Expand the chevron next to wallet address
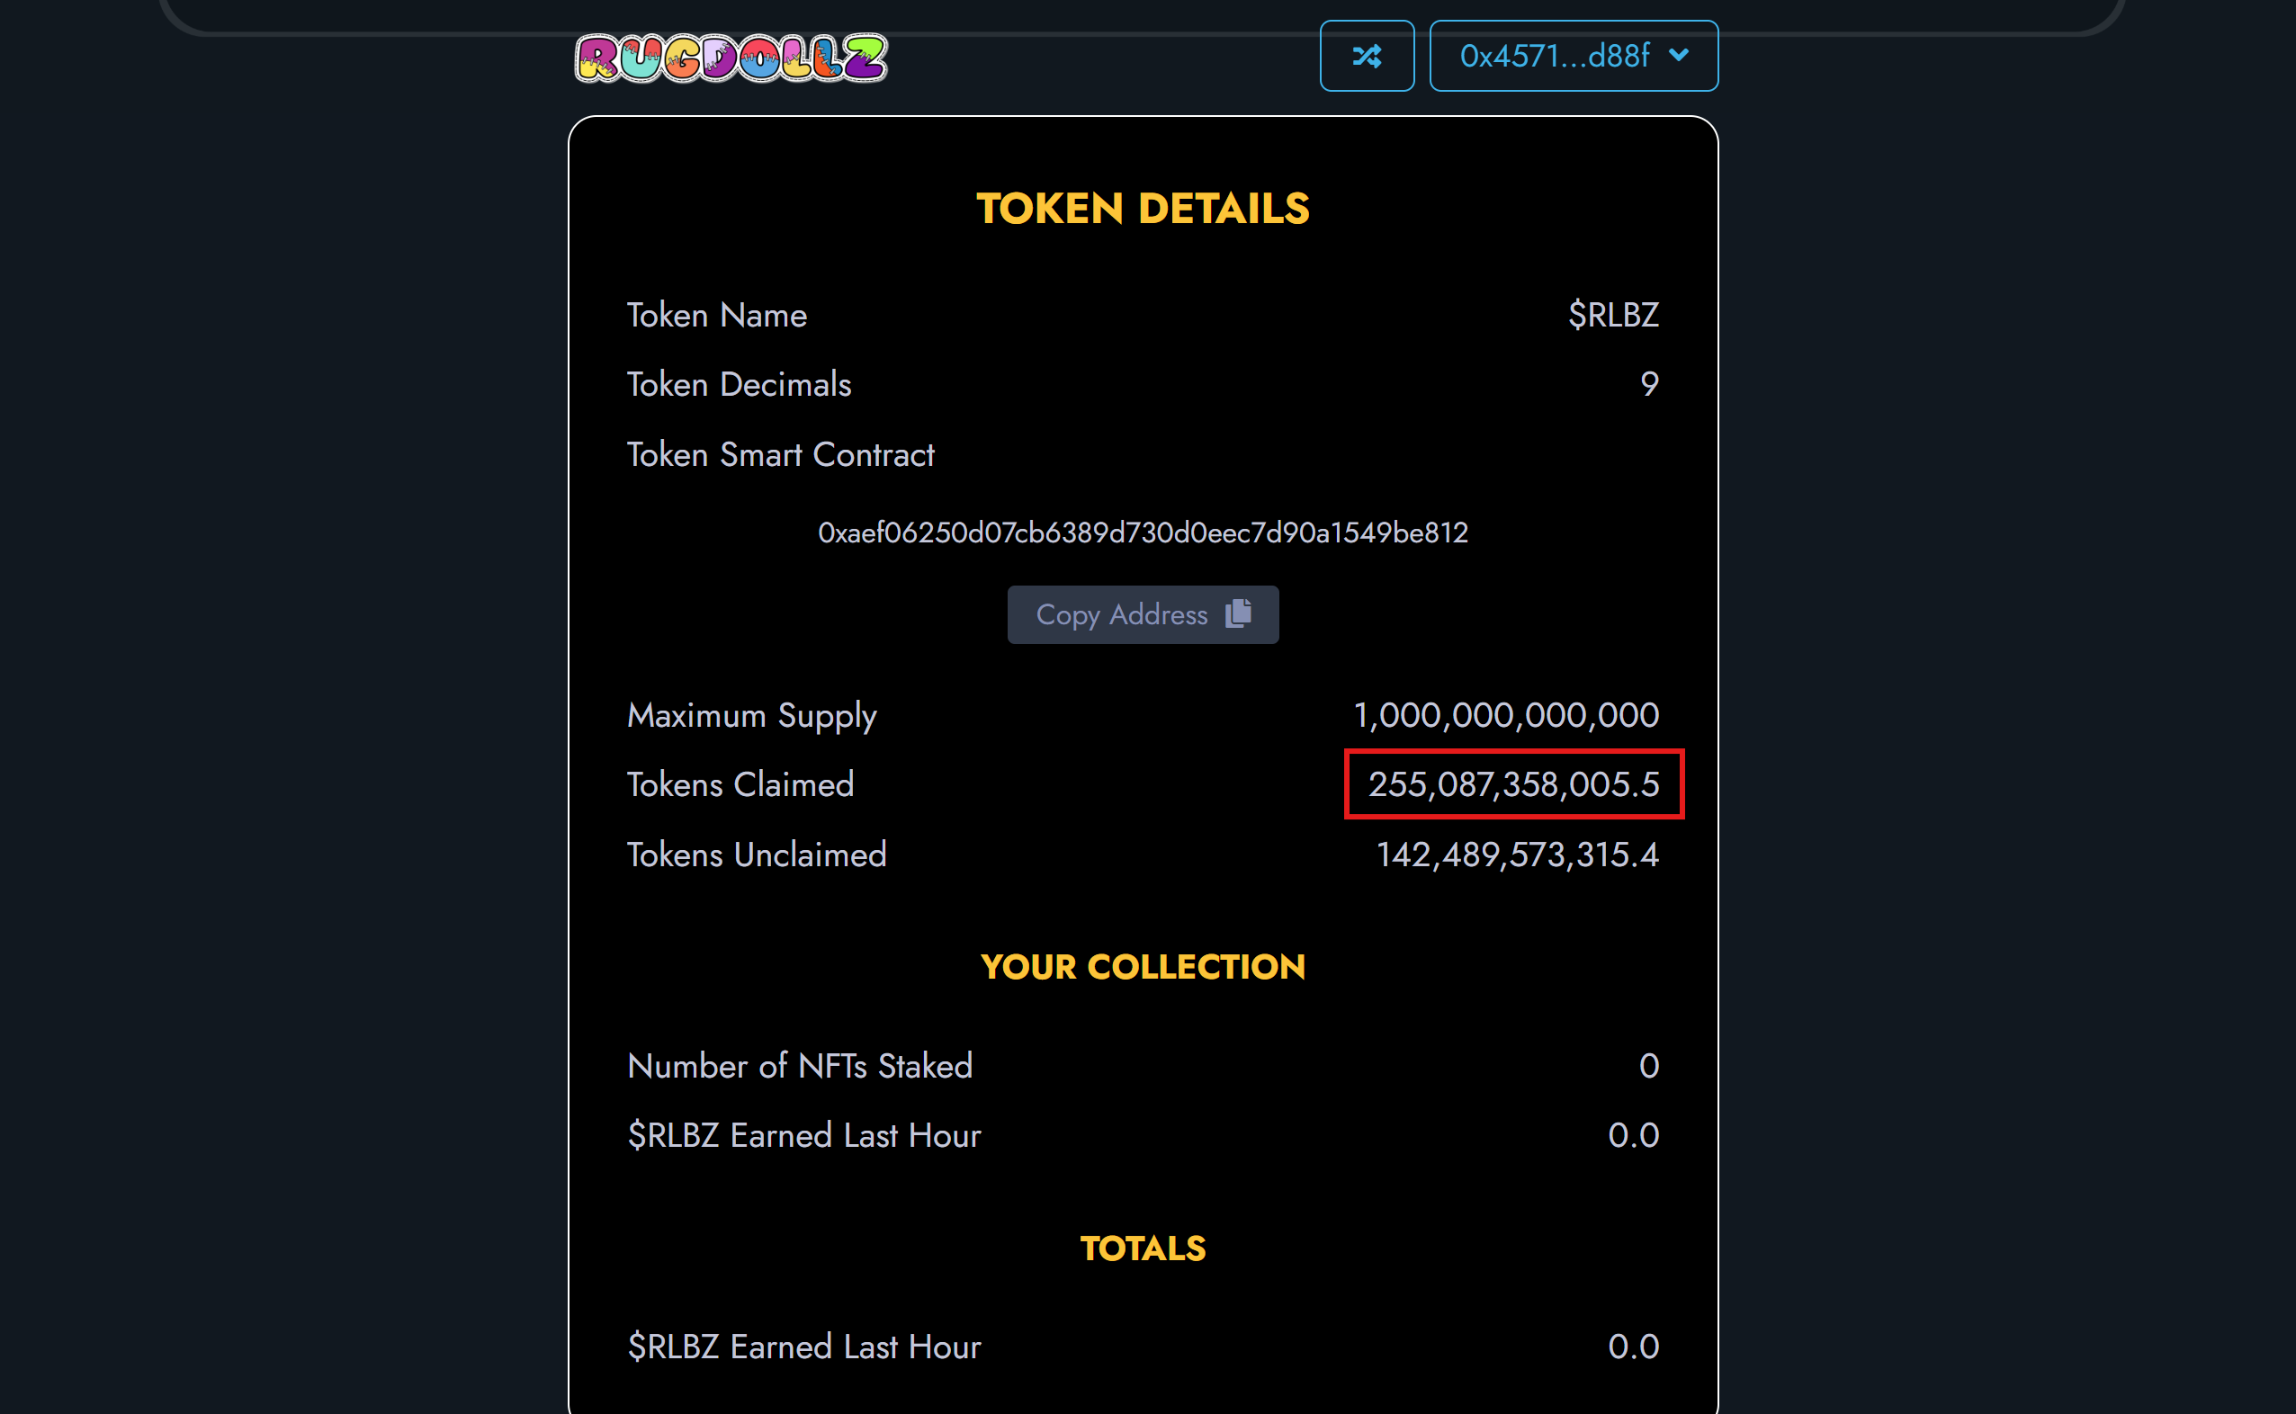 (1679, 55)
